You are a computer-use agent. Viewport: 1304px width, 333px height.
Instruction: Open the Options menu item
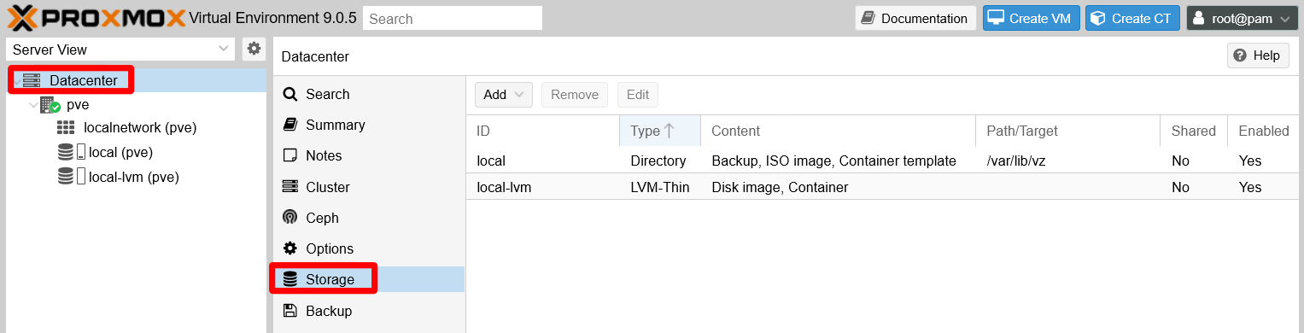[369, 248]
